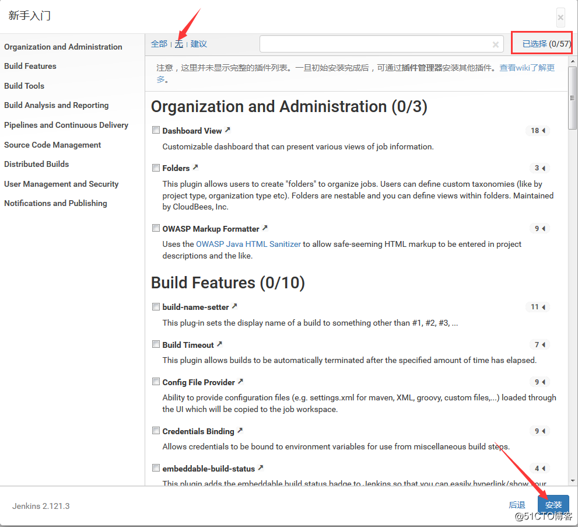Tick the build-name-setter plugin checkbox

pos(156,307)
